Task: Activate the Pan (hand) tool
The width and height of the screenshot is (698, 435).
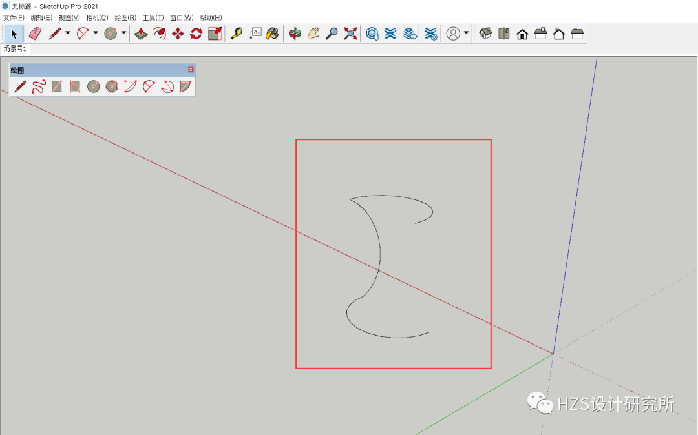Action: tap(313, 34)
